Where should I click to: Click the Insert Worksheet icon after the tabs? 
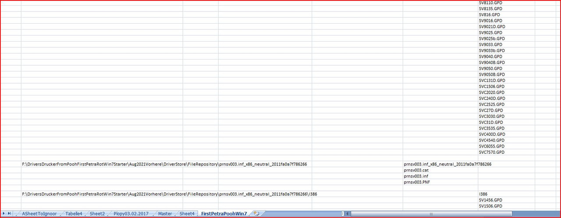(x=256, y=214)
